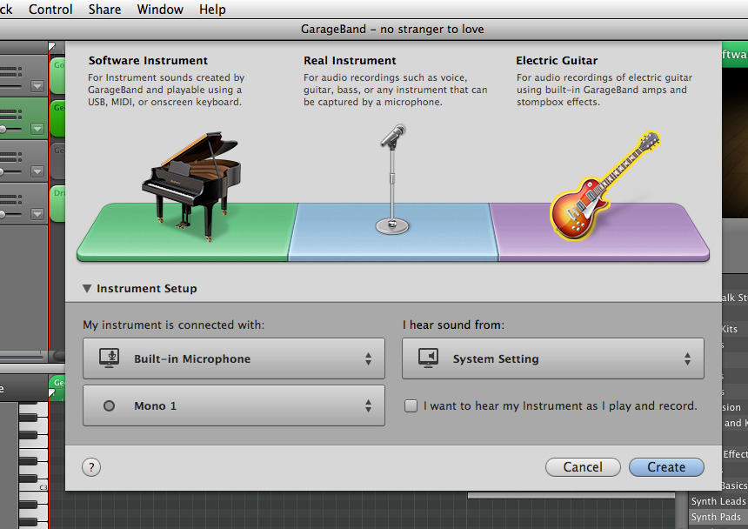Open the Built-in Microphone dropdown
This screenshot has height=529, width=748.
coord(233,358)
